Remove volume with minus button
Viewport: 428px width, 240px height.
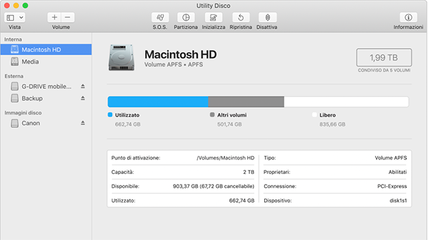(68, 17)
